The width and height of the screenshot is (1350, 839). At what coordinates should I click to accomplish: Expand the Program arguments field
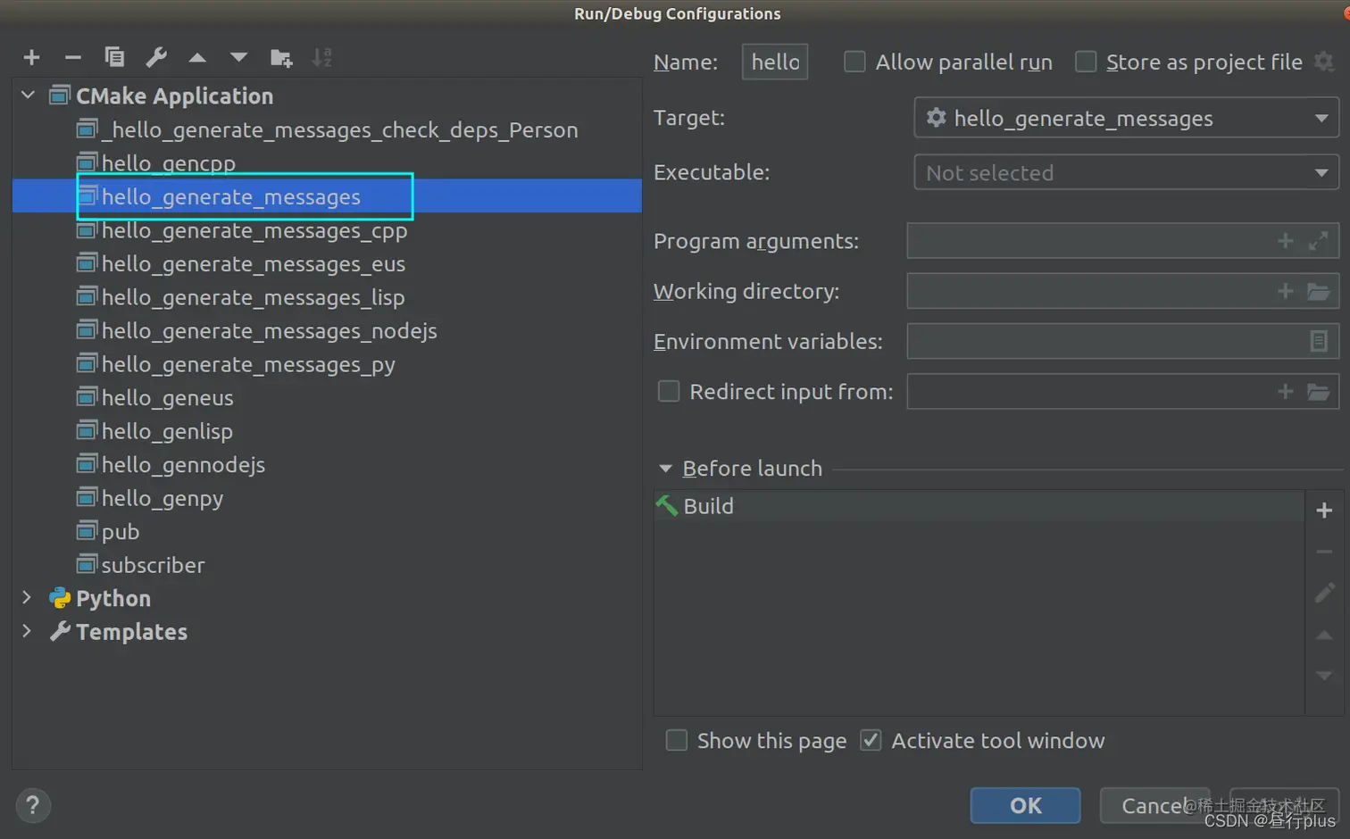click(x=1318, y=241)
